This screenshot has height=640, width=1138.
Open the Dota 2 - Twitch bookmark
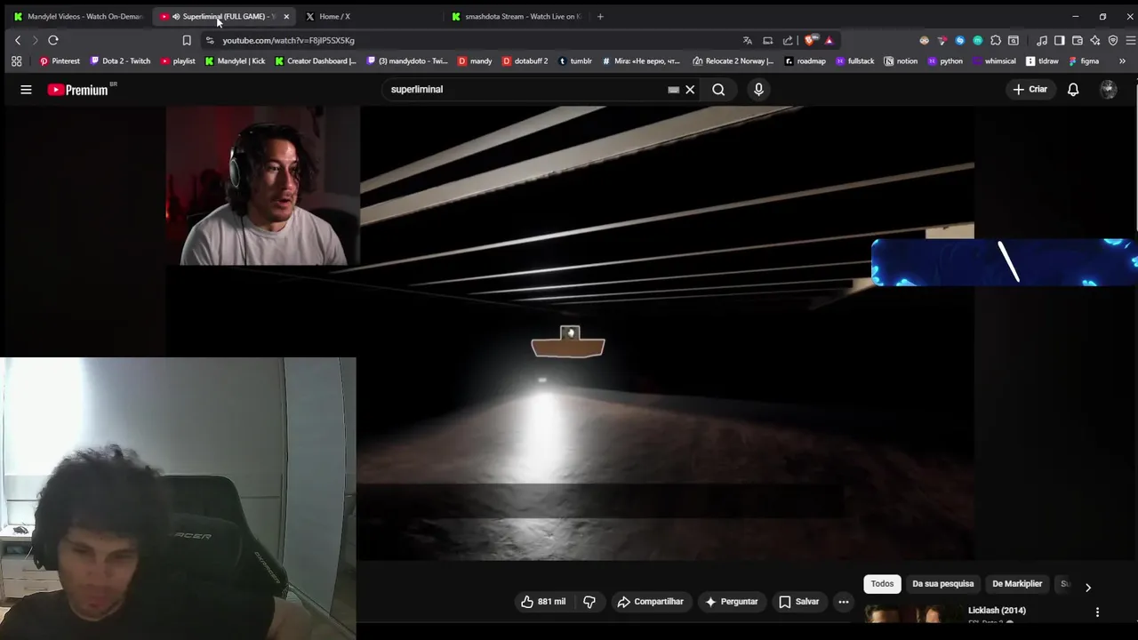120,61
